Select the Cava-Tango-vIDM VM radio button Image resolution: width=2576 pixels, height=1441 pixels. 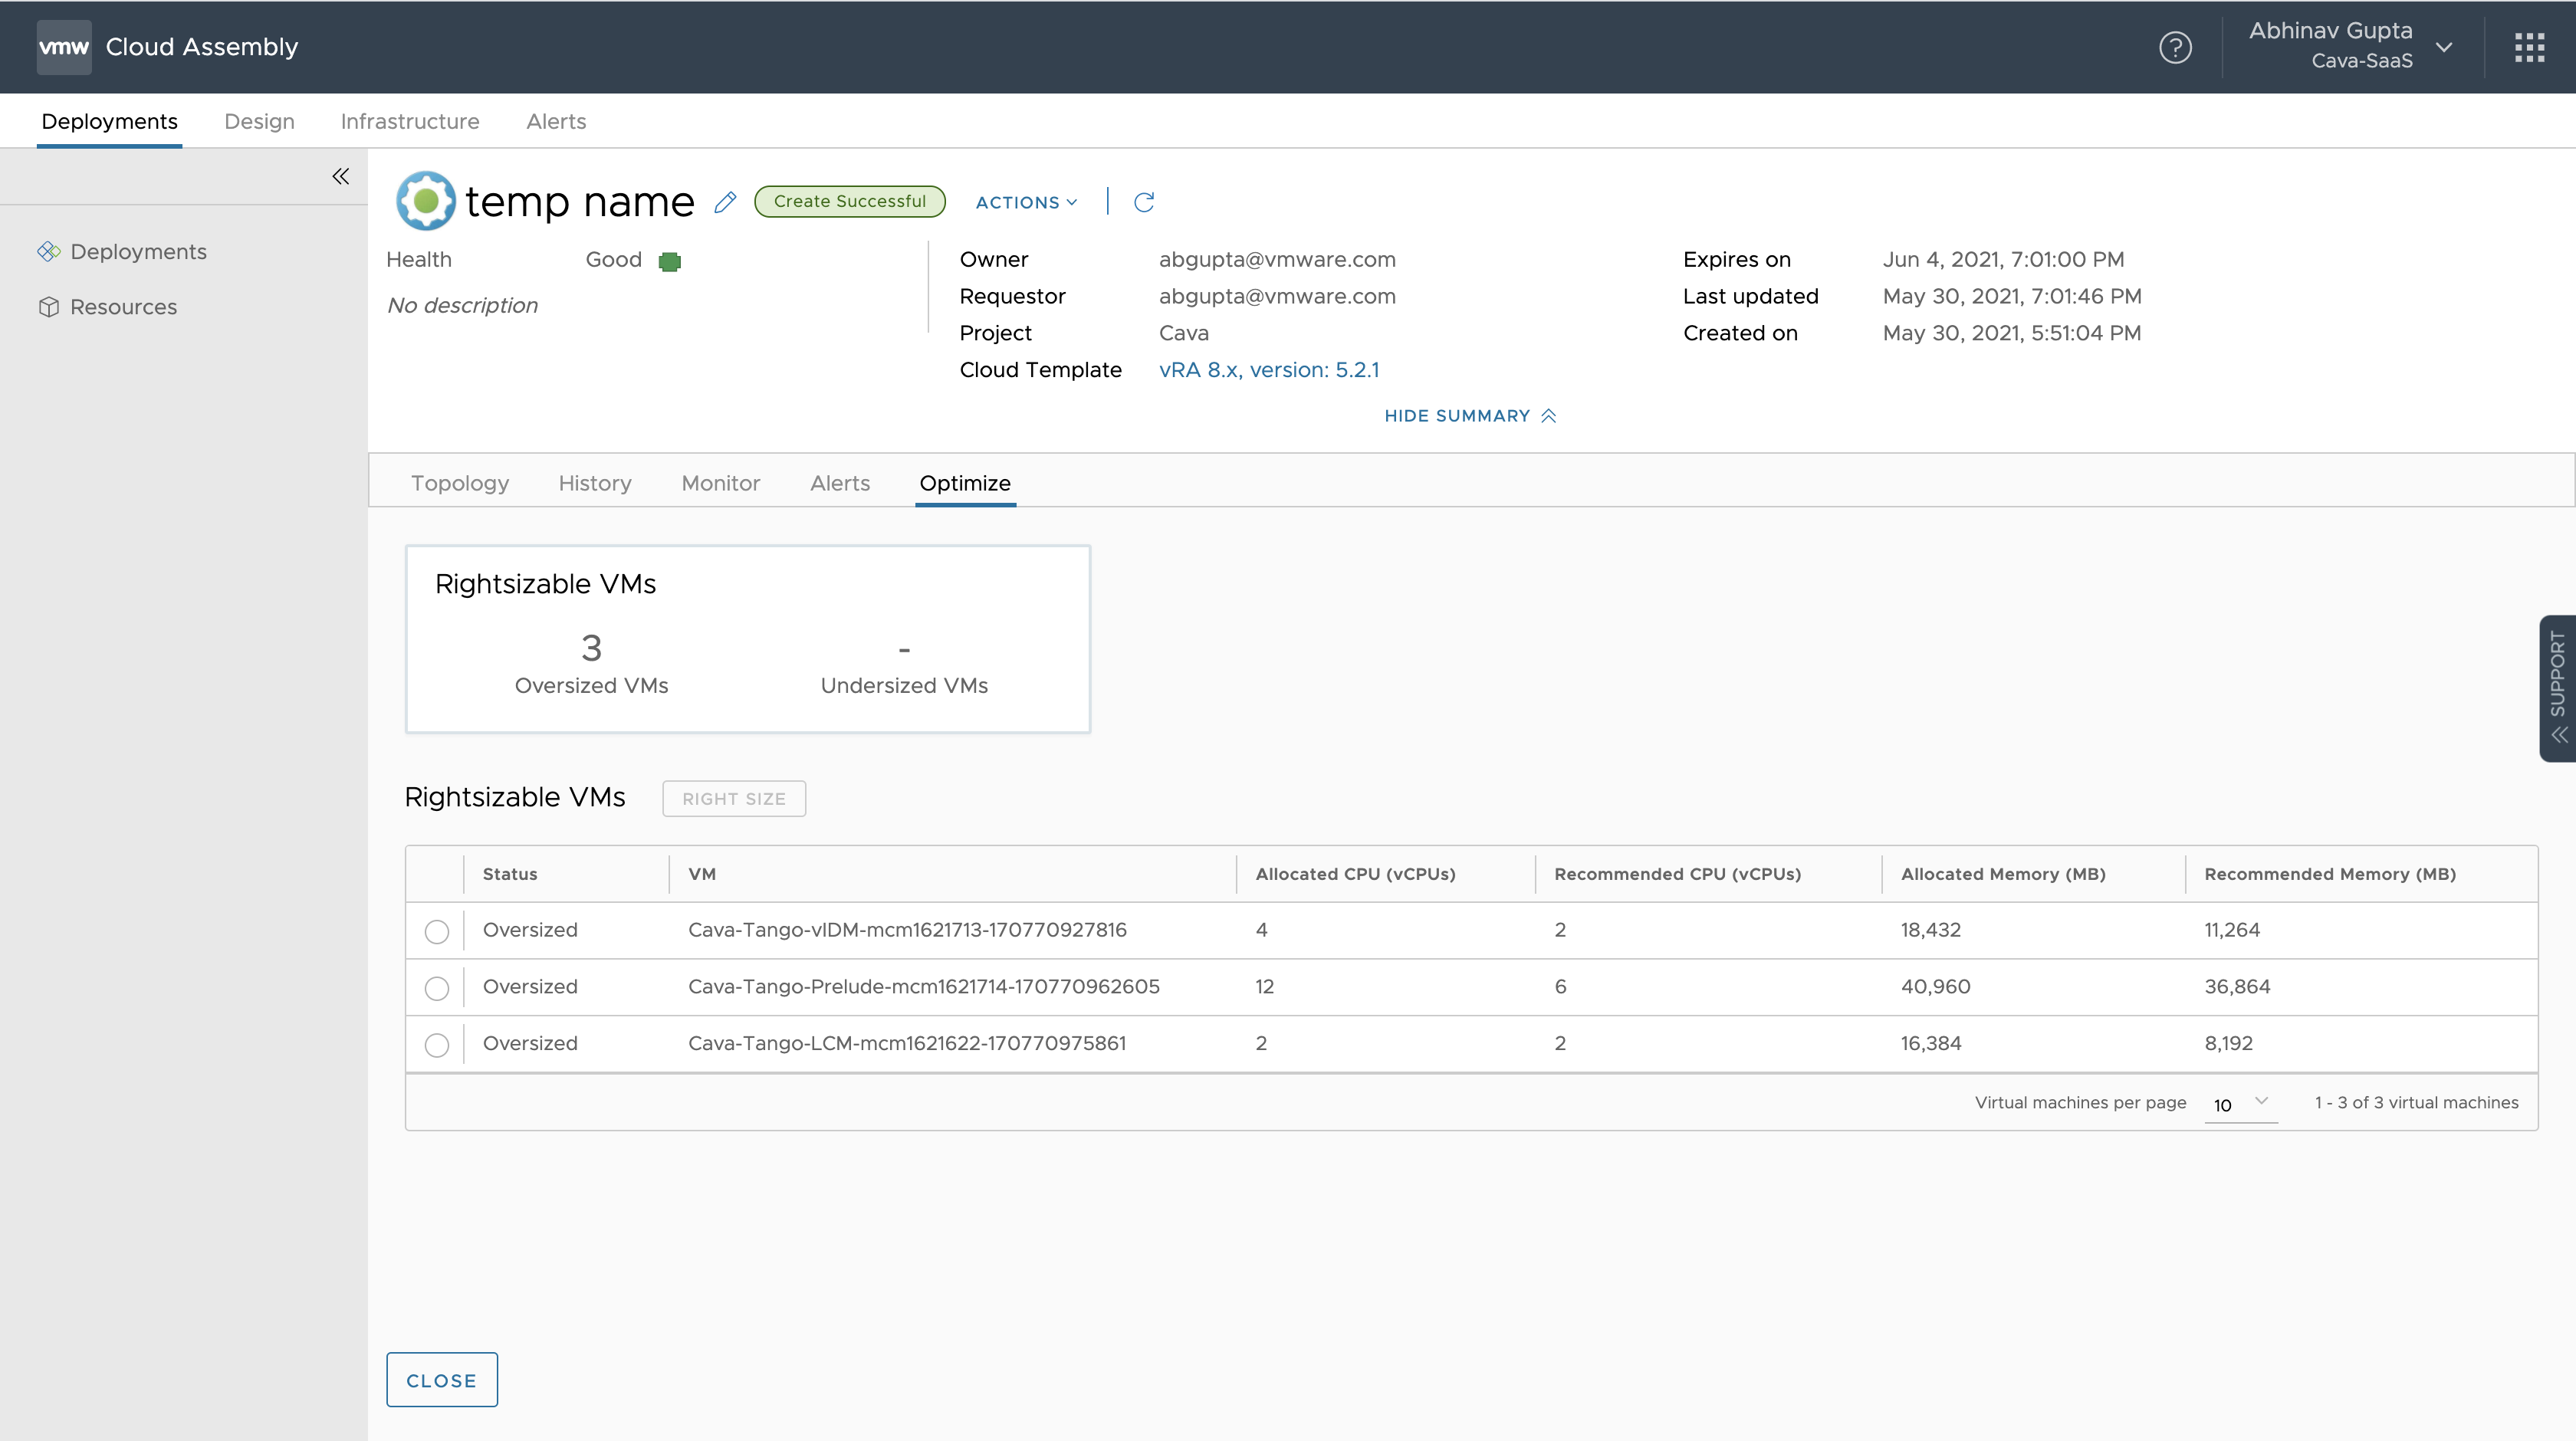click(x=436, y=931)
